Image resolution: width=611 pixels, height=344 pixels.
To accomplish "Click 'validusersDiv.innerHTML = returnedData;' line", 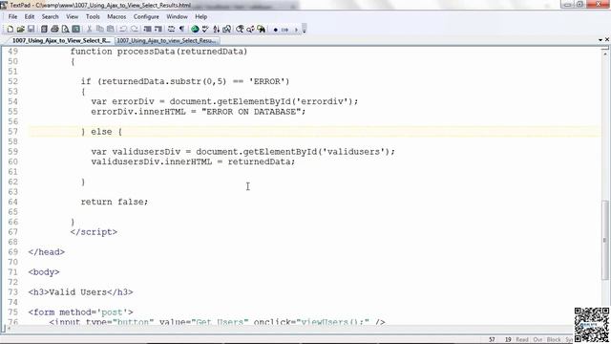I will click(193, 161).
